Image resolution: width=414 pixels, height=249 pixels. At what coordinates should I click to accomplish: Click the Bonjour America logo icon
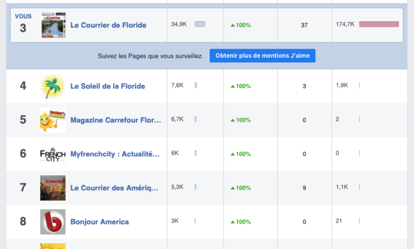(x=53, y=222)
